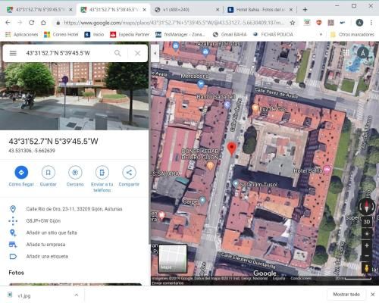Click the Chrome profile avatar in toolbar

point(359,23)
